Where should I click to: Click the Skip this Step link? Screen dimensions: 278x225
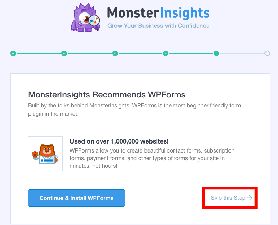(x=232, y=198)
